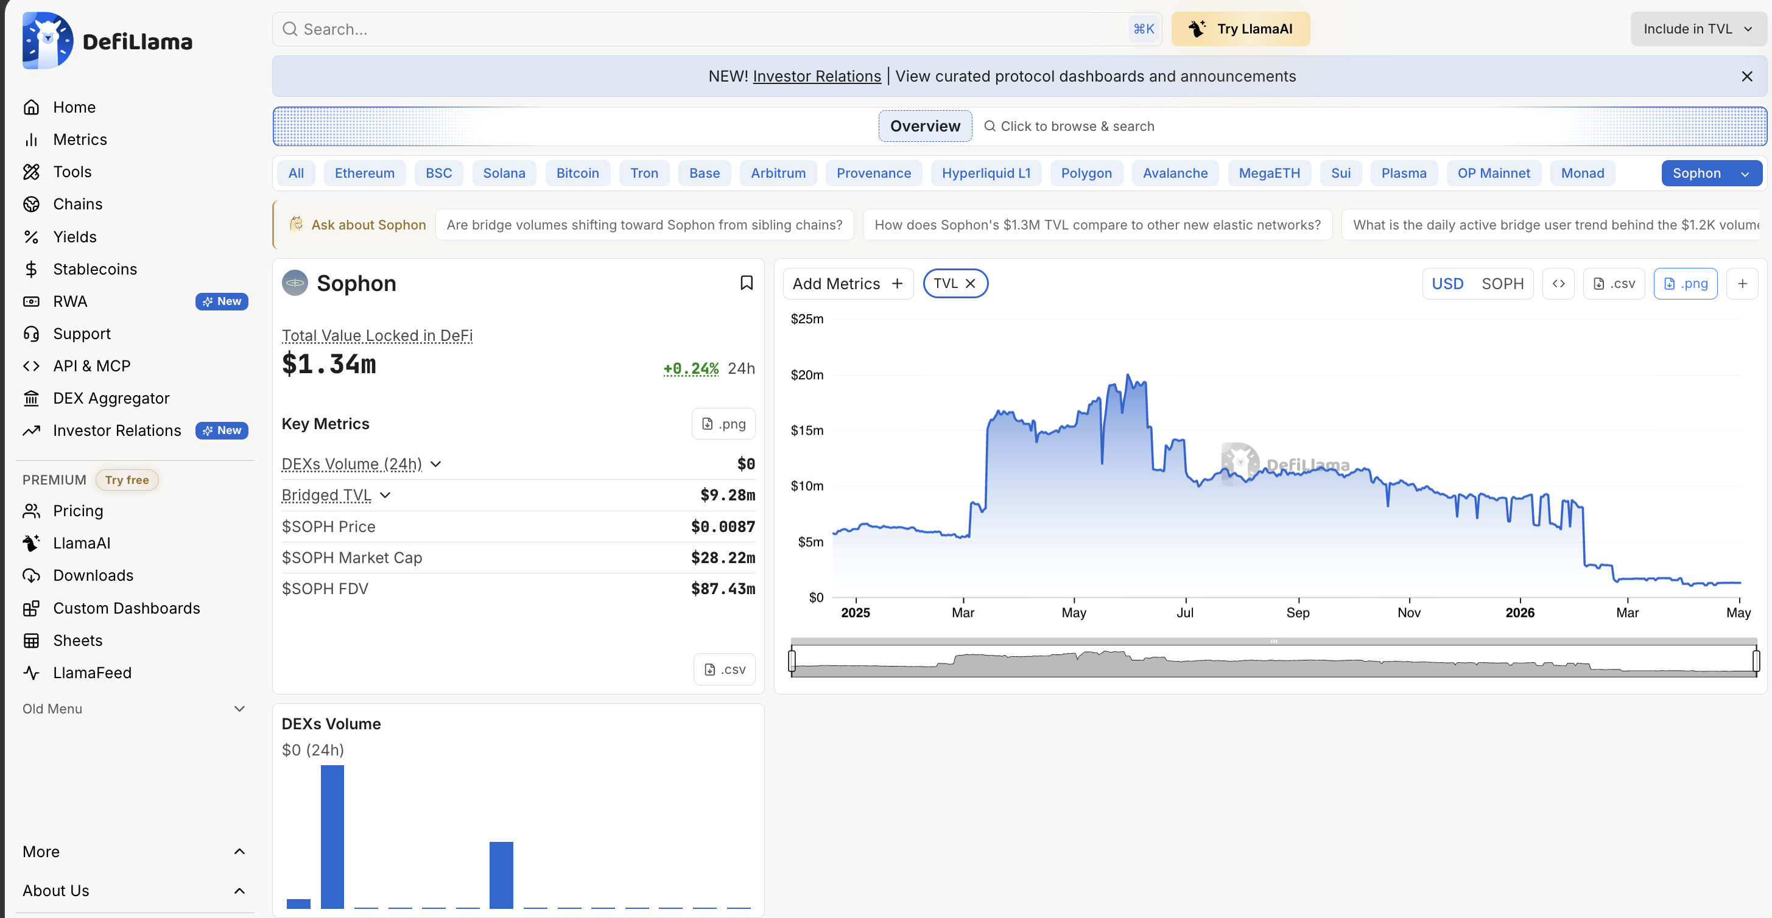The image size is (1772, 918).
Task: Click the Try LlamaAI button
Action: pyautogui.click(x=1241, y=29)
